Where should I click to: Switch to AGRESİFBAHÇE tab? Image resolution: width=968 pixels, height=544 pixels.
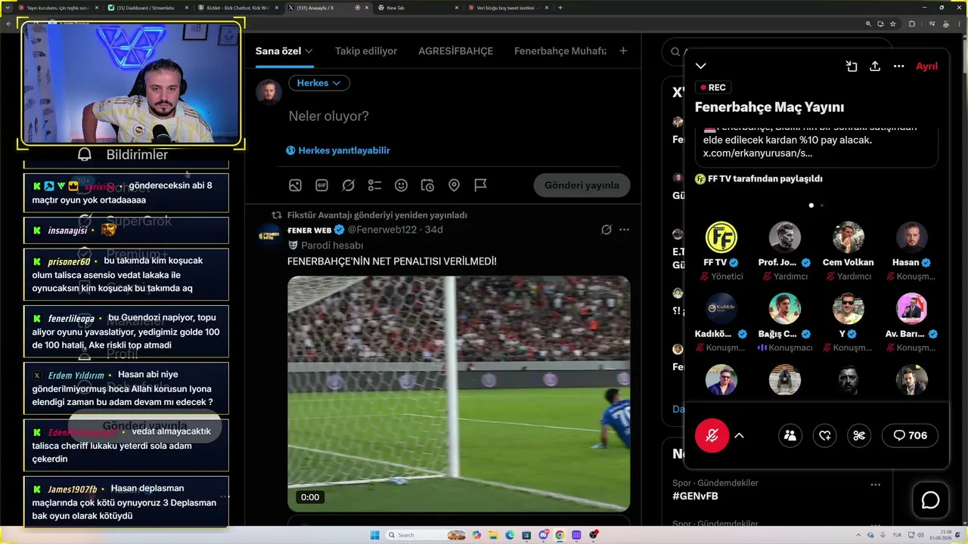point(455,51)
